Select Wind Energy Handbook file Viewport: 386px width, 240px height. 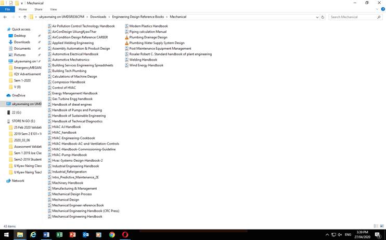point(146,65)
